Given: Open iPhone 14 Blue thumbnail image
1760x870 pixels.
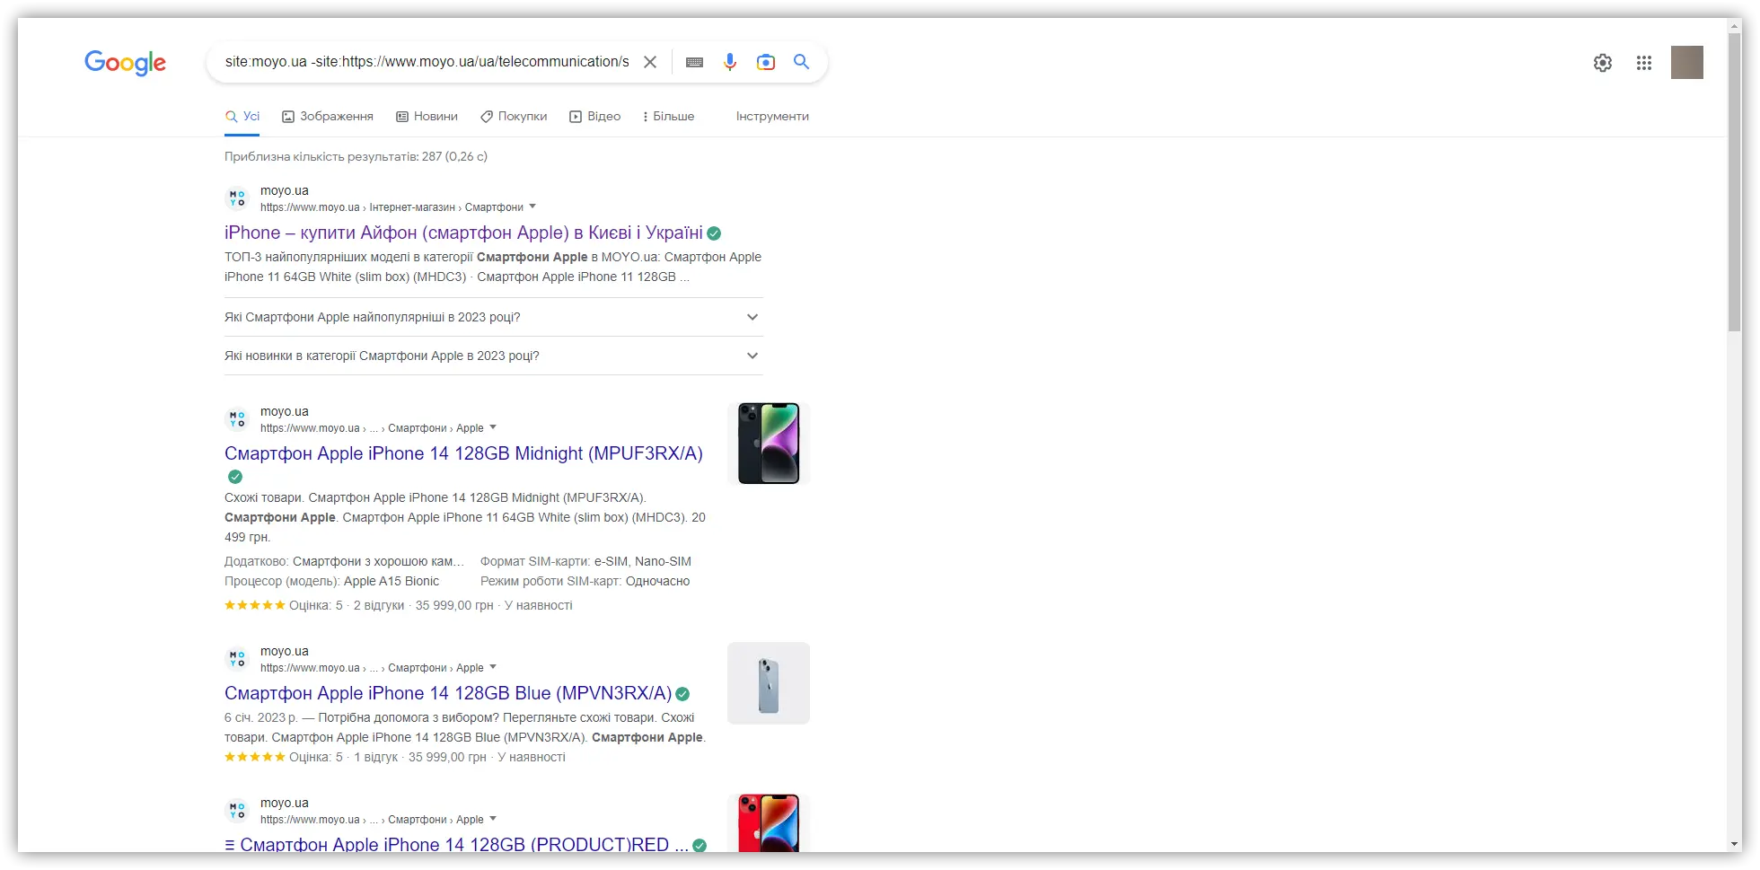Looking at the screenshot, I should (769, 683).
